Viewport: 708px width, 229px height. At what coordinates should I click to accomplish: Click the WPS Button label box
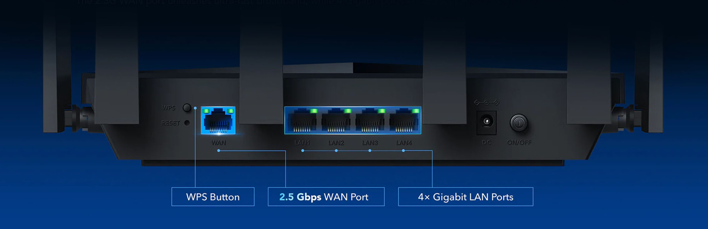tap(213, 197)
